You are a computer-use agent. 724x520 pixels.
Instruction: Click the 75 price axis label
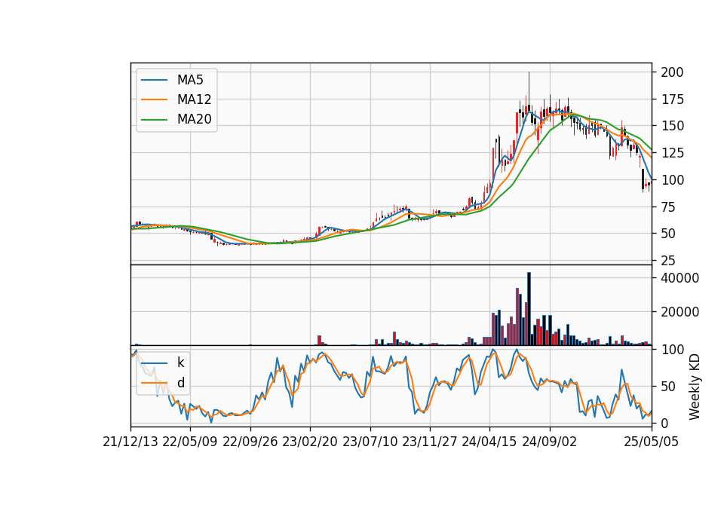click(x=669, y=206)
